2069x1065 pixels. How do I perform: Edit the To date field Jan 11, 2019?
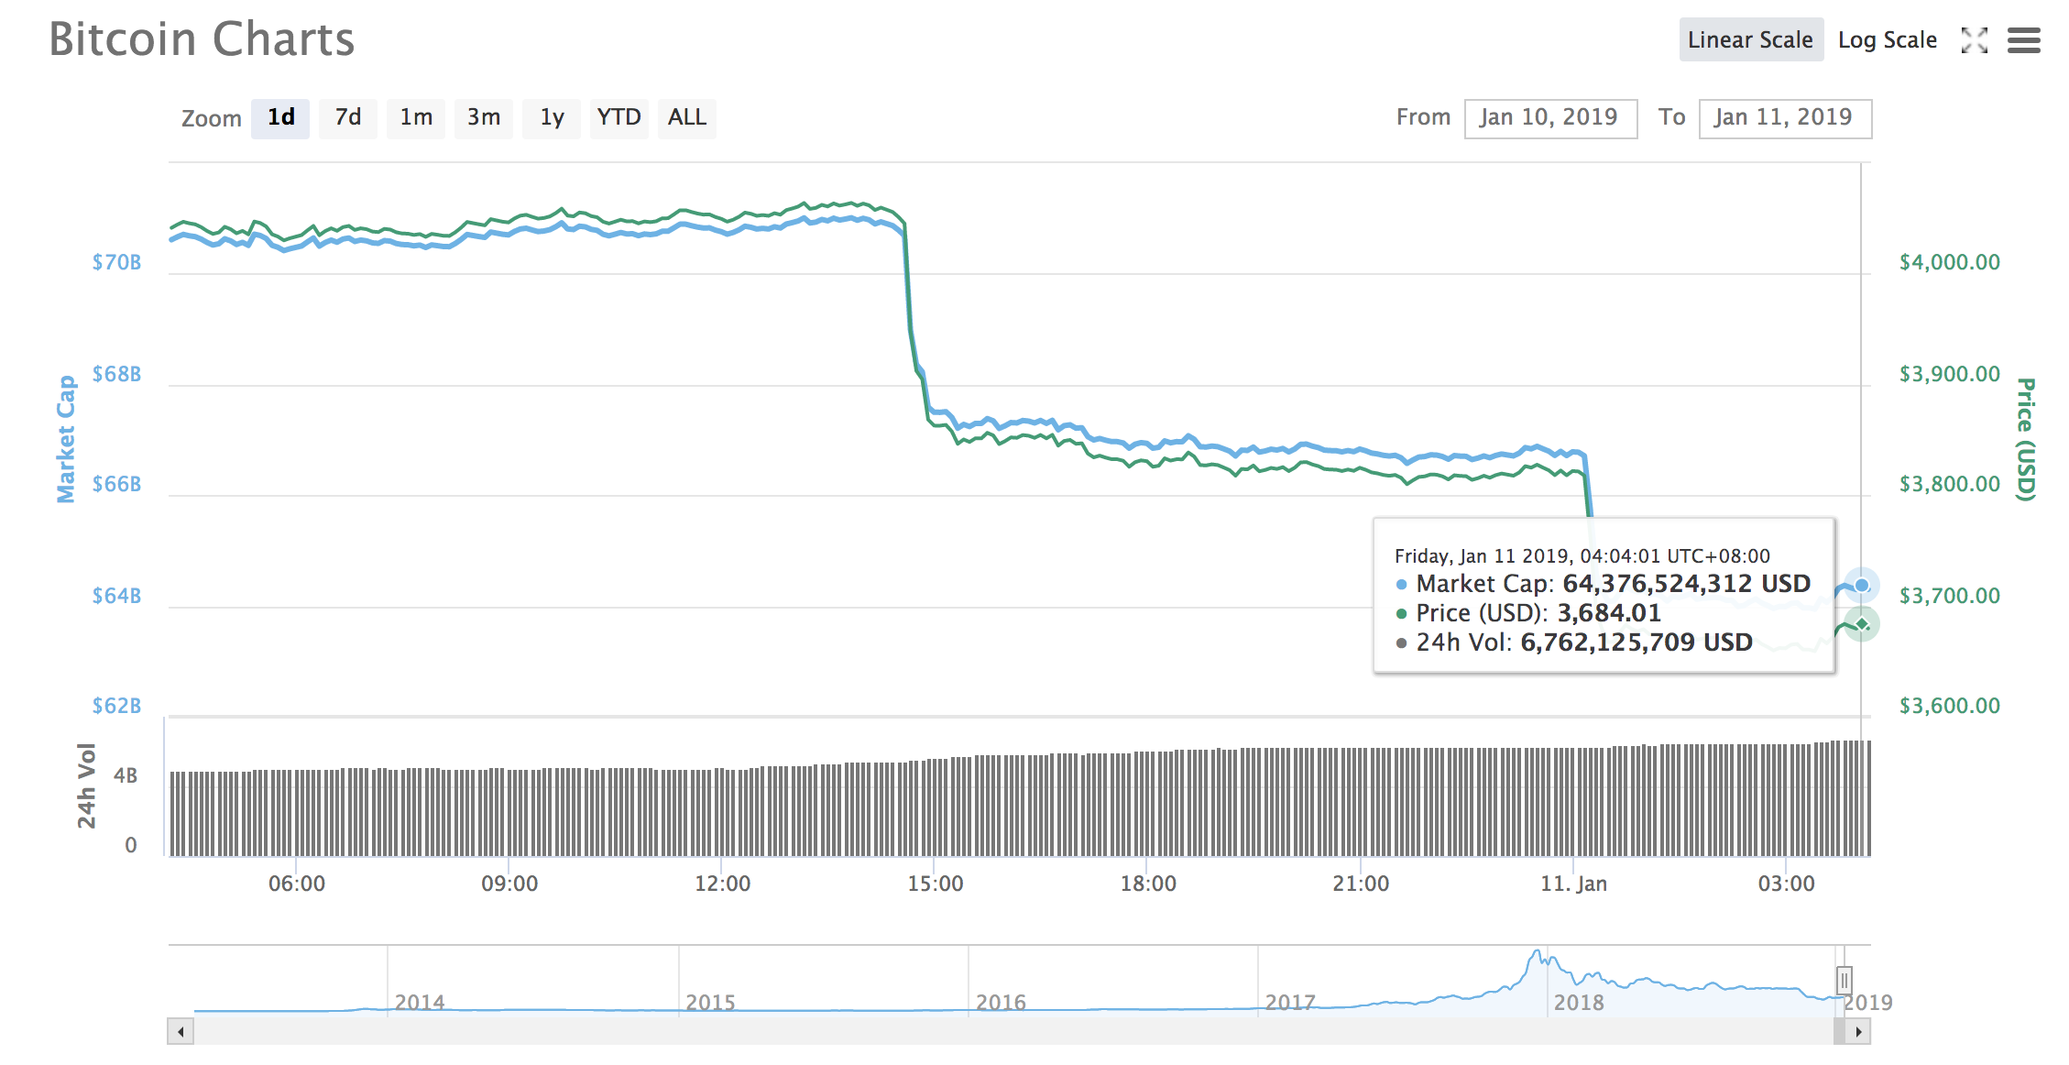click(x=1785, y=118)
